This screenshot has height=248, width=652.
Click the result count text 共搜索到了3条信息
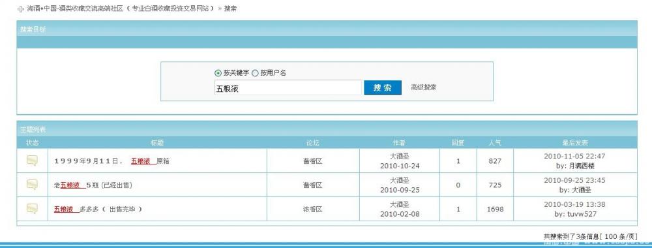571,236
